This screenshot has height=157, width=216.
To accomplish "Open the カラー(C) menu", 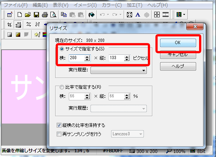I will (x=112, y=5).
